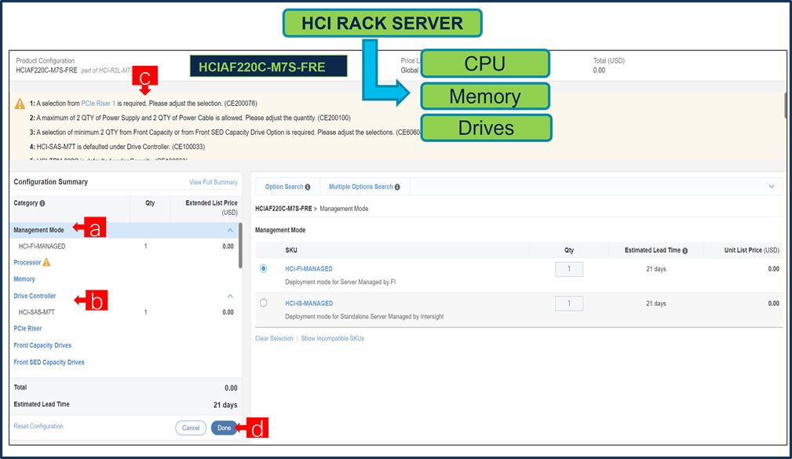The width and height of the screenshot is (792, 459).
Task: Open the HCI-FI-MANAGED SKU link
Action: pyautogui.click(x=308, y=269)
